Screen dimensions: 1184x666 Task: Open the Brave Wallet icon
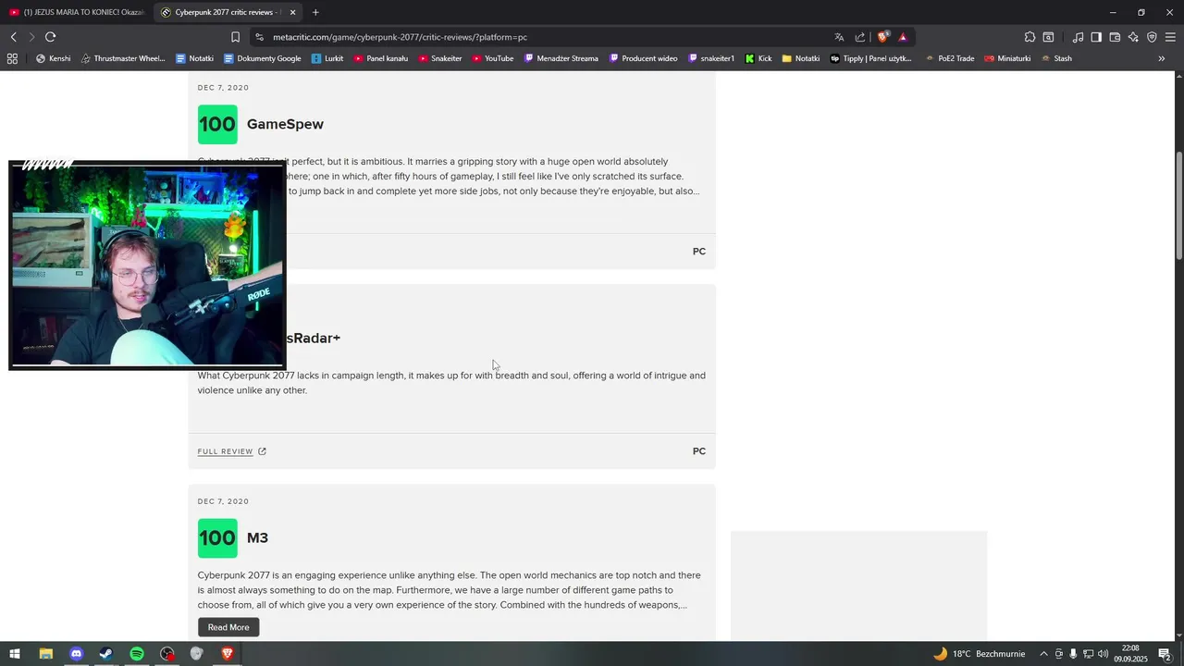pyautogui.click(x=1115, y=37)
